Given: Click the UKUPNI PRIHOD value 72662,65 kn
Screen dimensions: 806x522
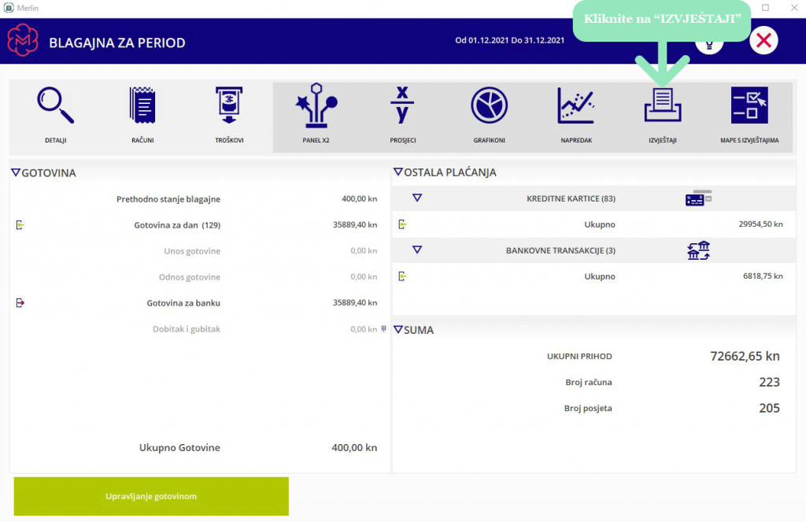Looking at the screenshot, I should coord(745,356).
